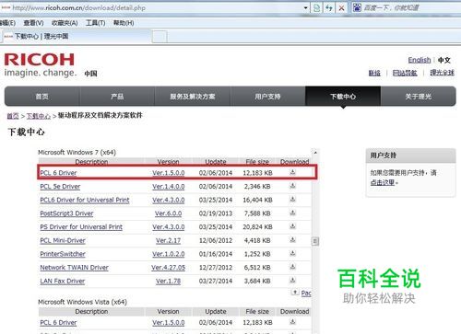Click the 联络 link in header
Viewport: 461px width, 334px height.
pos(374,73)
